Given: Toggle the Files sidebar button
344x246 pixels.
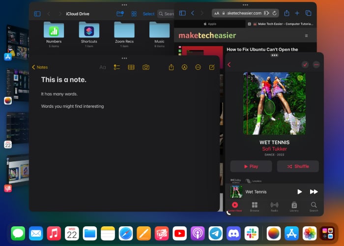Looking at the screenshot, I should (x=37, y=14).
